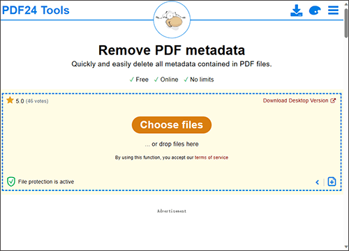Click the desktop download icon in header
This screenshot has width=349, height=251.
click(296, 10)
